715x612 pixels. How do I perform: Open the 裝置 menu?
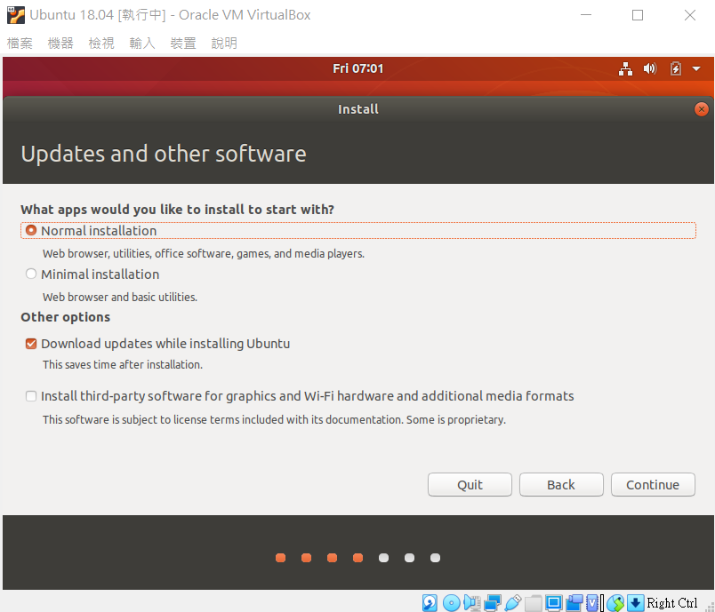click(x=183, y=44)
